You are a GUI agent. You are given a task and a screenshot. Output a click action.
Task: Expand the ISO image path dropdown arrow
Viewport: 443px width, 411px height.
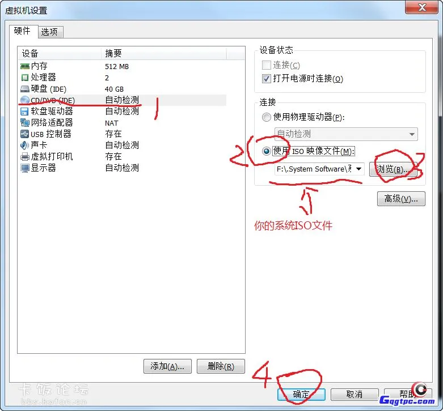click(x=358, y=169)
